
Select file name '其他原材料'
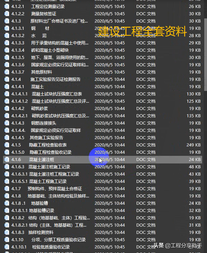click(41, 72)
